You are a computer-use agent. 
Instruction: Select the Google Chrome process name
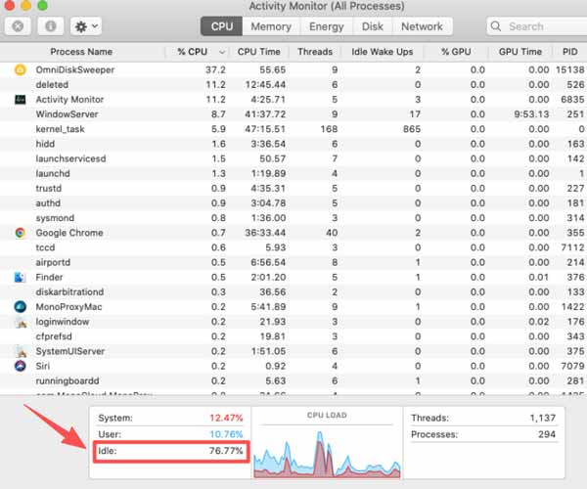[x=69, y=233]
